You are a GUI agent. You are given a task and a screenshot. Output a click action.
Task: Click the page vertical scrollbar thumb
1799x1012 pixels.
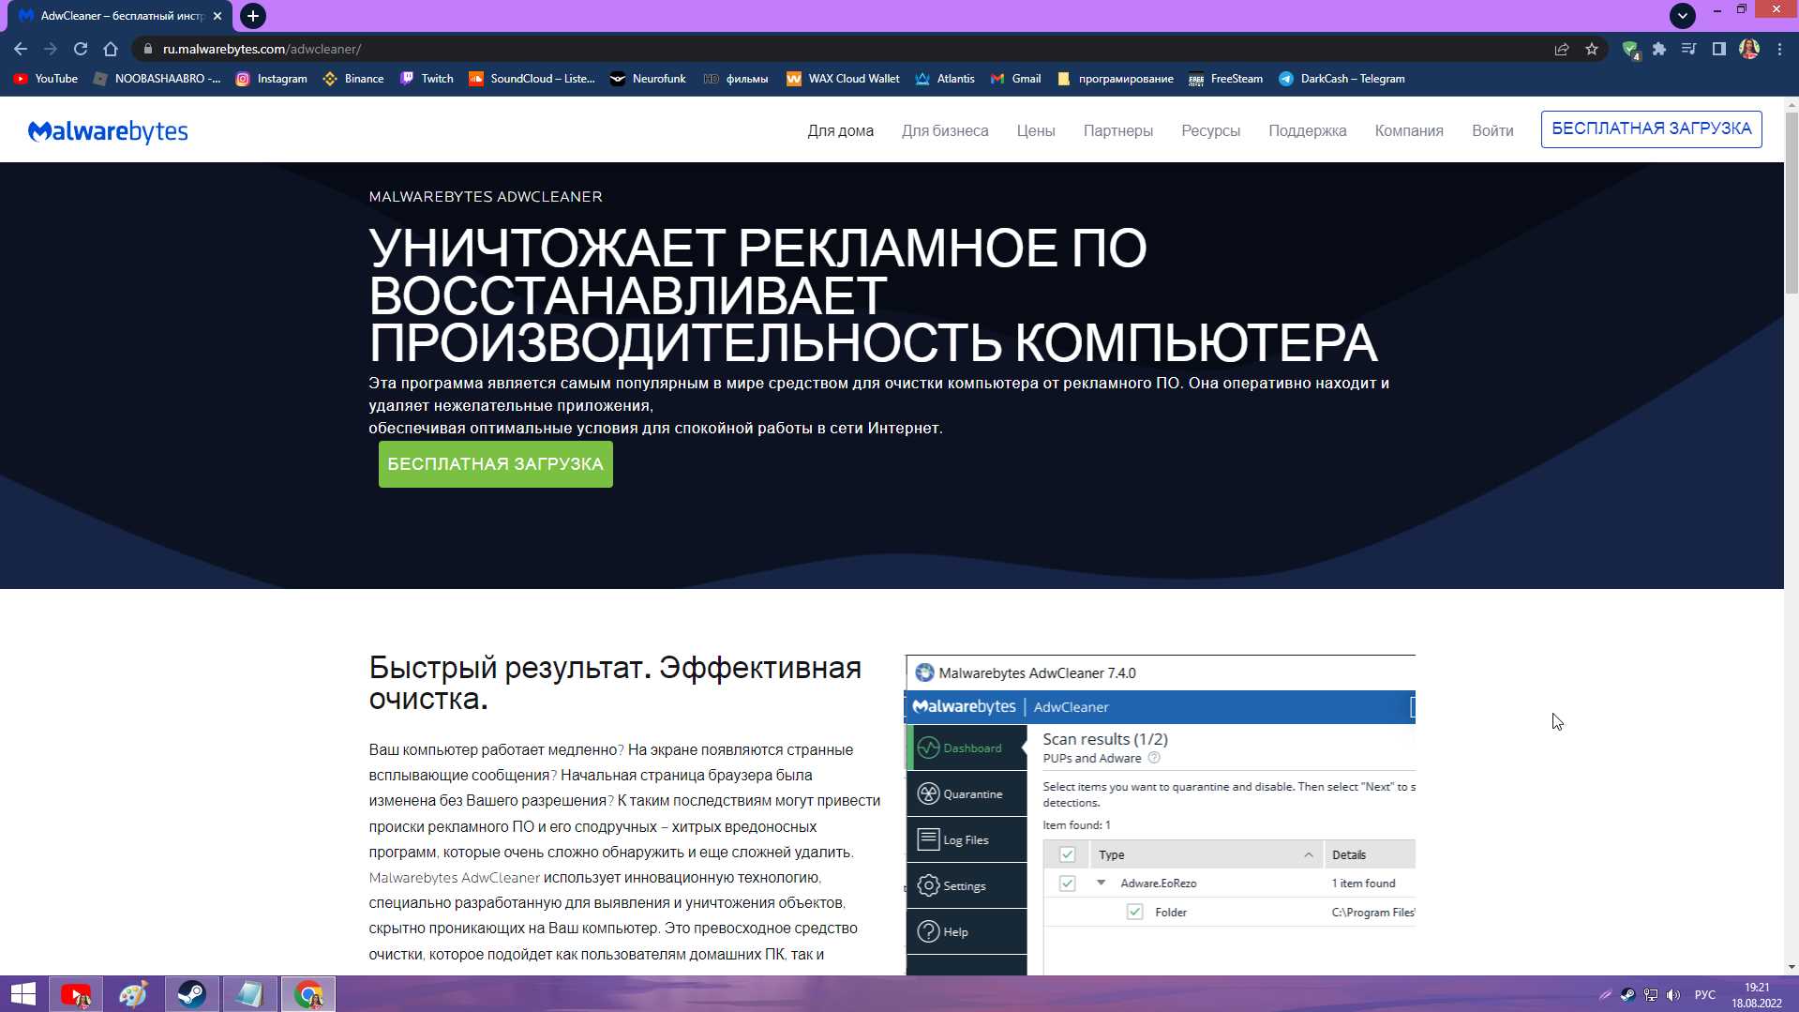tap(1792, 202)
